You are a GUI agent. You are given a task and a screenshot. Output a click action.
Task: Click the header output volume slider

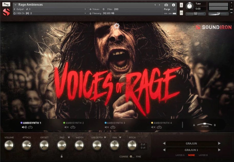point(218,14)
